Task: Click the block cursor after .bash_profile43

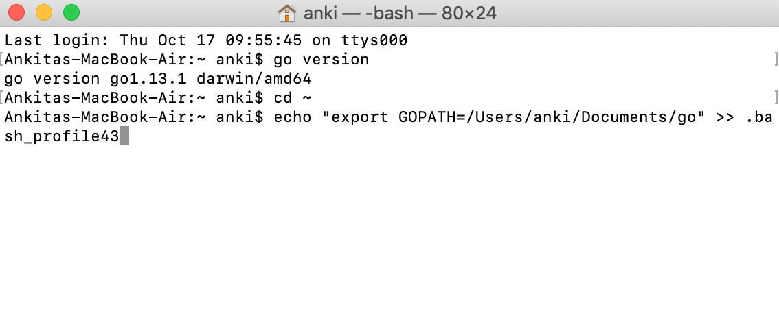Action: [124, 136]
